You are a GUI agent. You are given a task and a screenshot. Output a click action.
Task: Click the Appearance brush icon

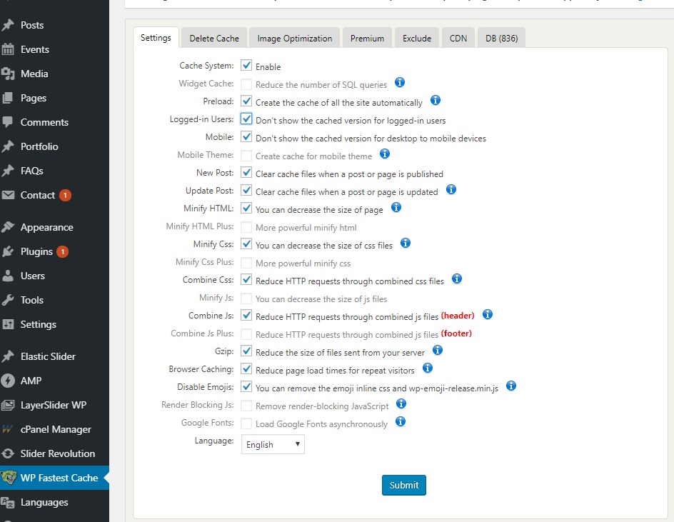8,227
